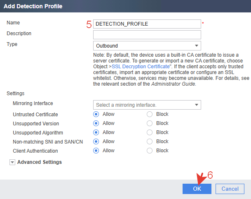Select Allow for Untrusted Certificate
This screenshot has width=251, height=199.
pyautogui.click(x=96, y=114)
